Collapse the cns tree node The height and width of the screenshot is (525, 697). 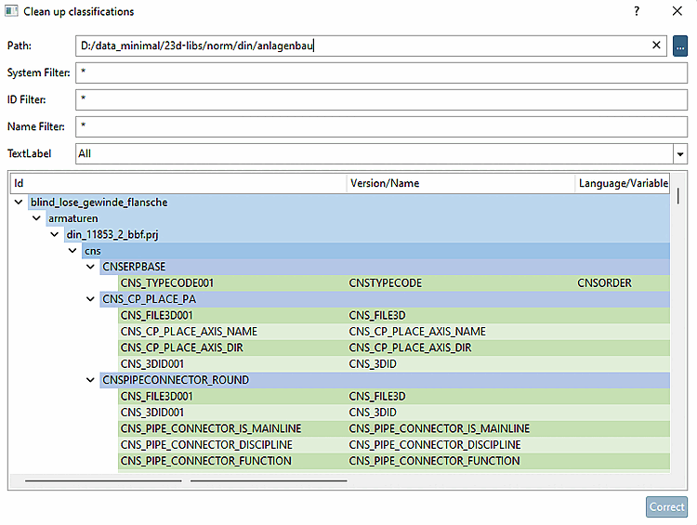point(72,251)
